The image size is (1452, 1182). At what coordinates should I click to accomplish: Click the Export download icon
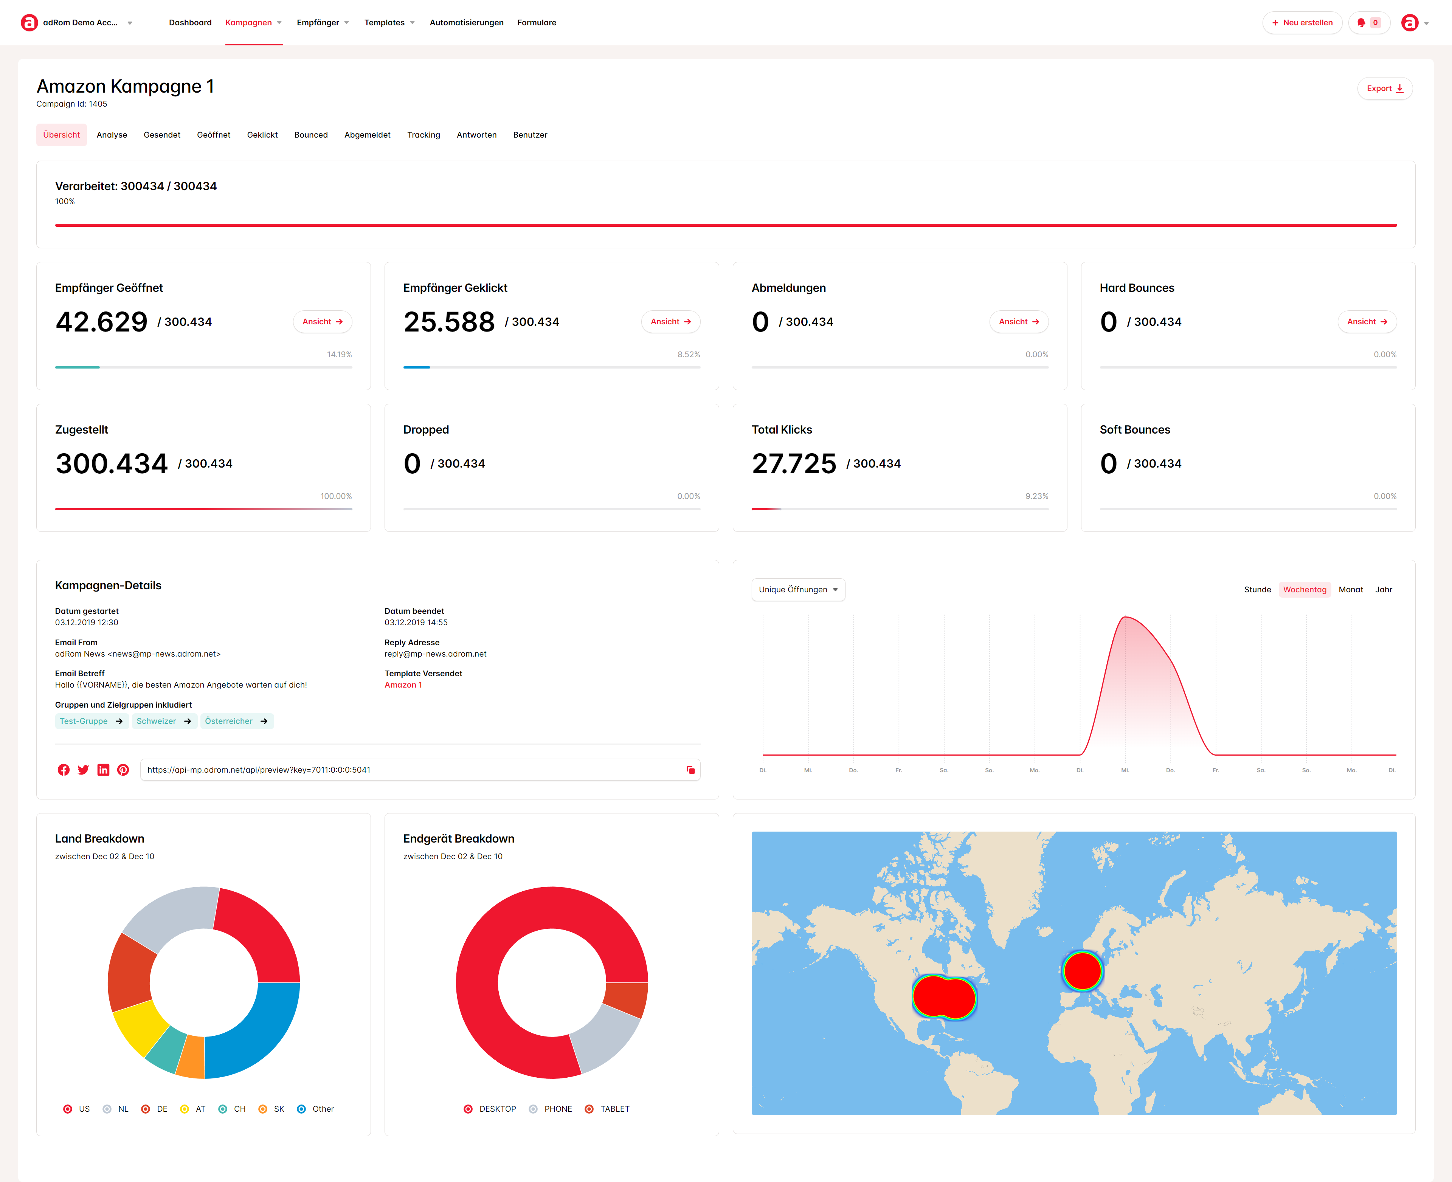(1400, 88)
